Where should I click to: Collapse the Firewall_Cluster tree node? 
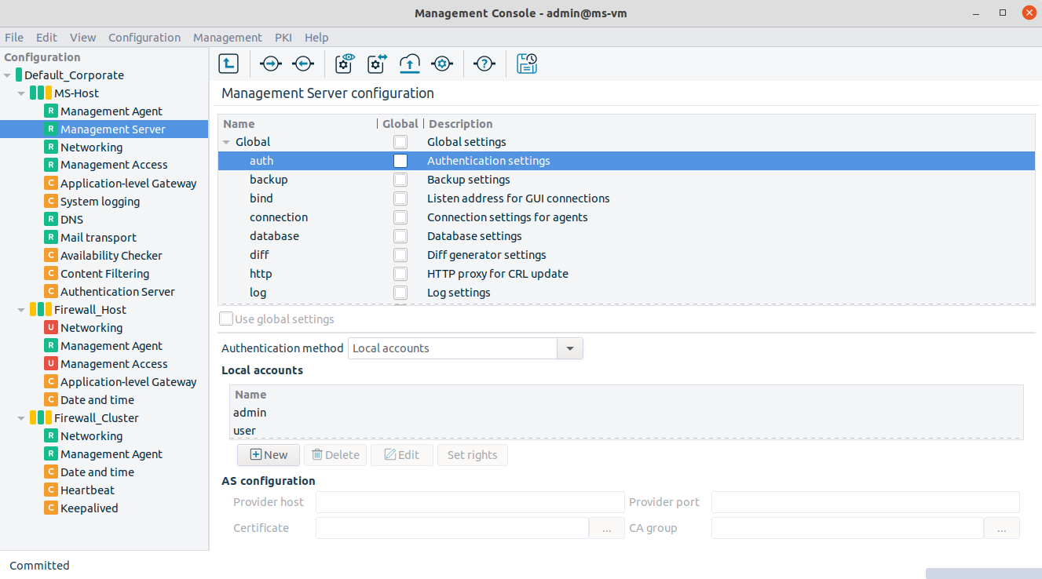coord(21,417)
